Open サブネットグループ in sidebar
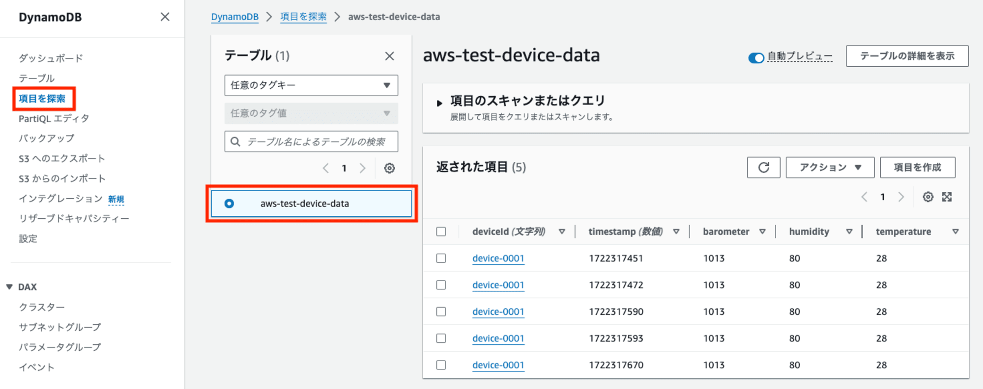Screen dimensions: 983x389 (60, 327)
